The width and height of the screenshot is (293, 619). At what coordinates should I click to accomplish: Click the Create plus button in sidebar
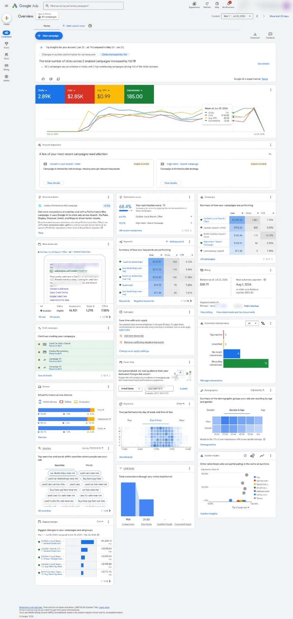pos(6,18)
